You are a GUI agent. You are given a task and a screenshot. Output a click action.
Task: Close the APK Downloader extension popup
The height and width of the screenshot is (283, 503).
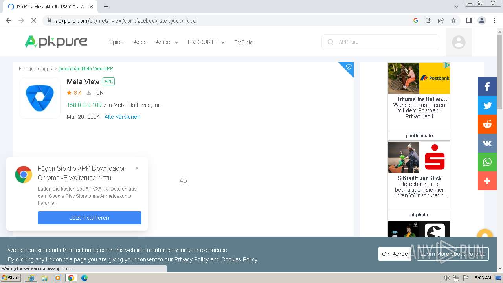(x=137, y=168)
